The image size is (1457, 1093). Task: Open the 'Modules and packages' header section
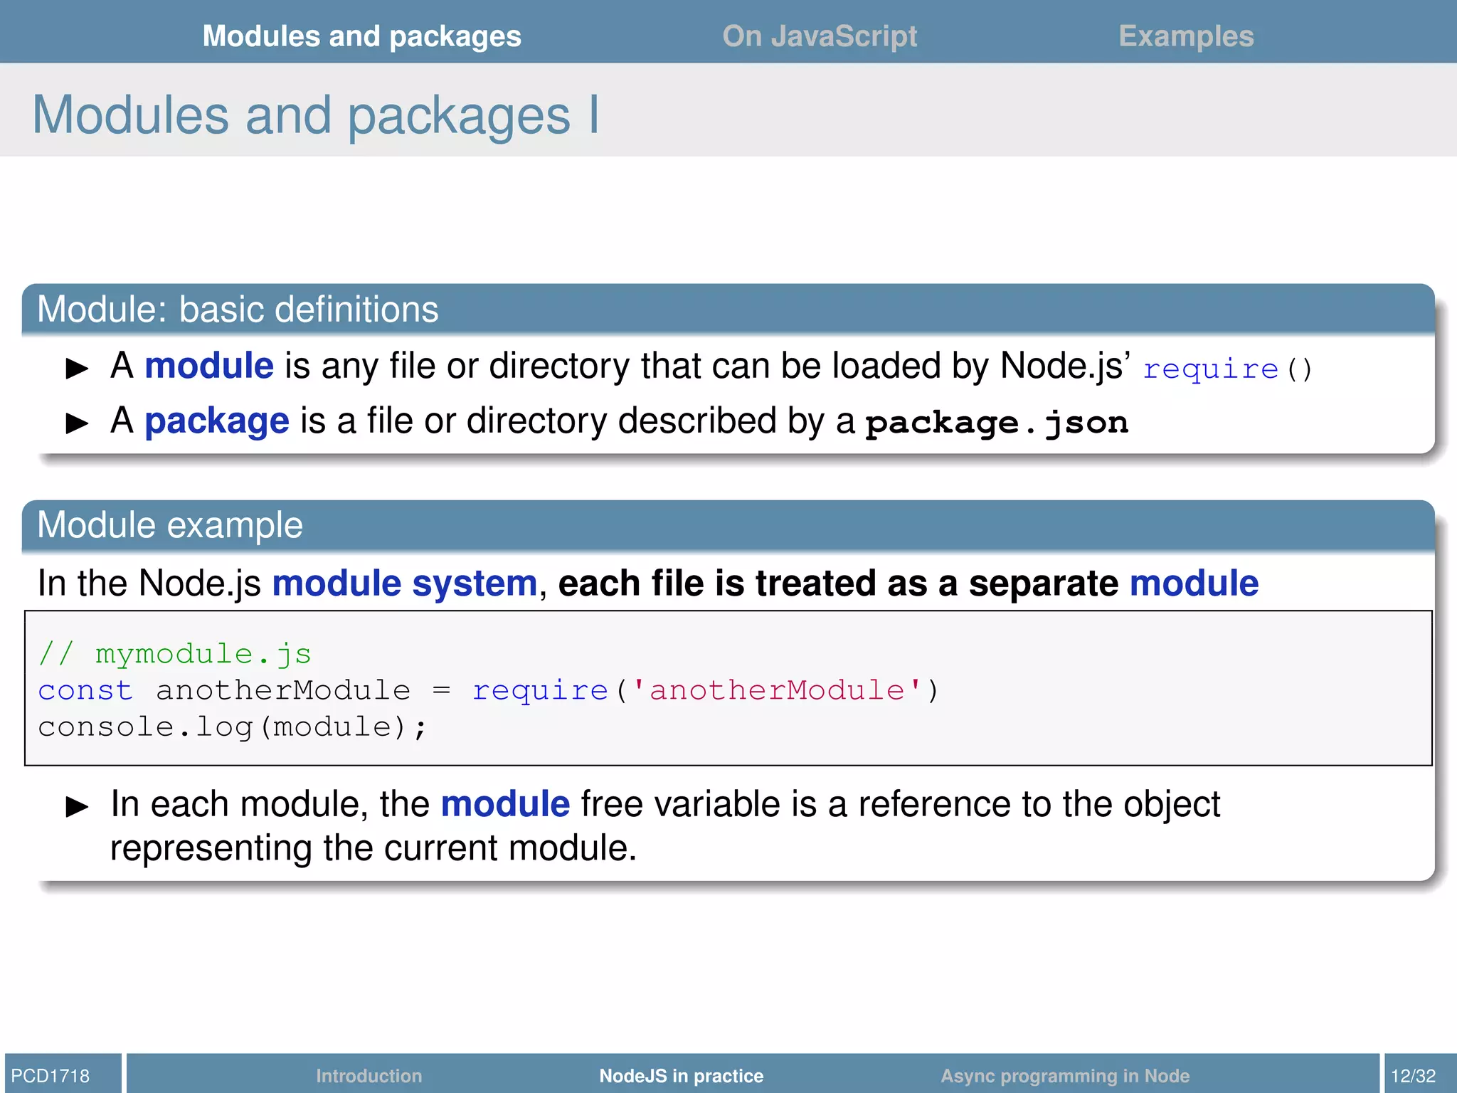(x=361, y=36)
